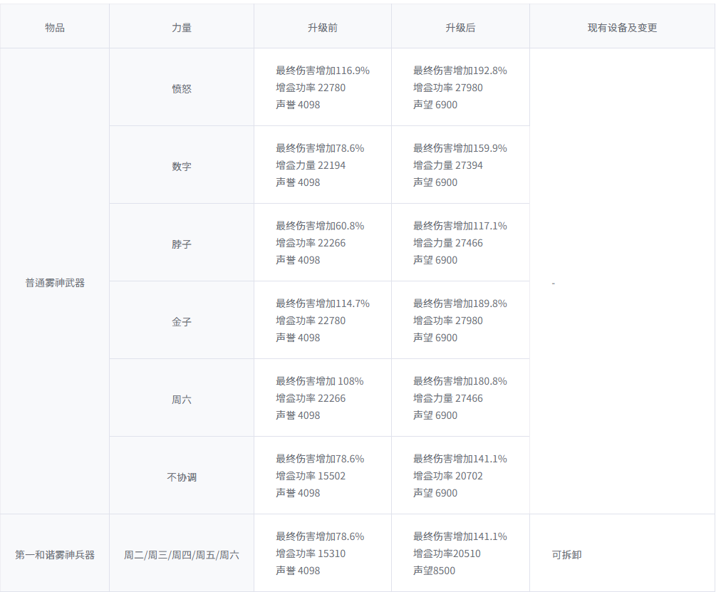Click the 脖子 power cell

click(181, 242)
